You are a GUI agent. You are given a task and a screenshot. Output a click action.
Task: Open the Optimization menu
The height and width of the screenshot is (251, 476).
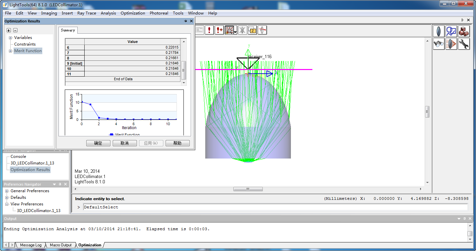tap(133, 13)
